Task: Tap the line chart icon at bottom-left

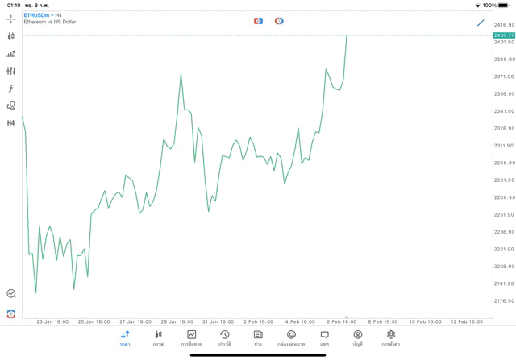Action: tap(10, 294)
